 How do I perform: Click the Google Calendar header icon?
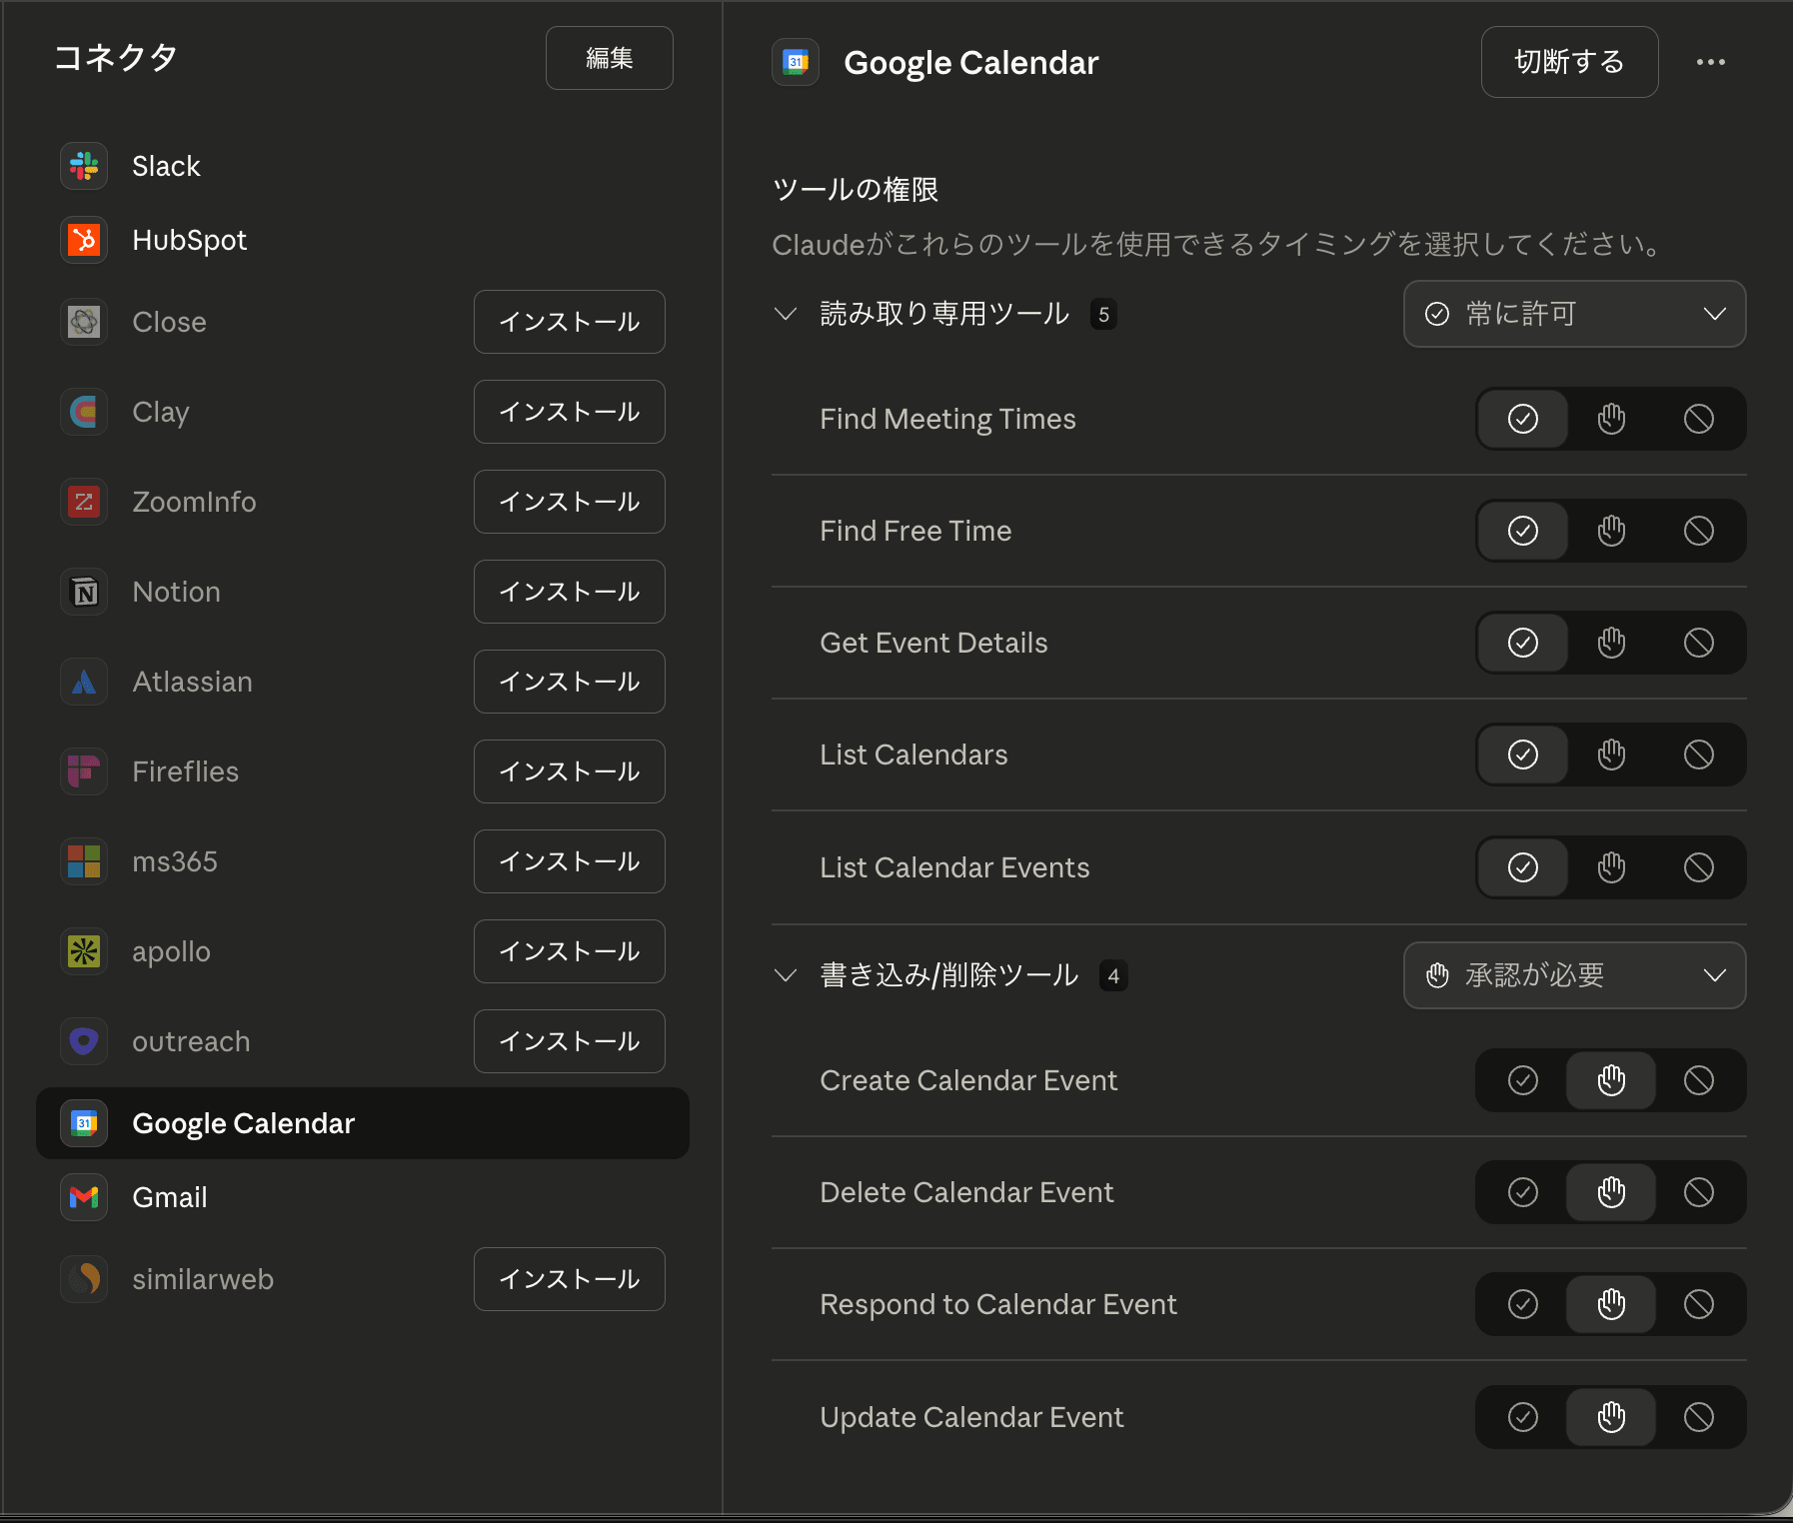(x=796, y=62)
